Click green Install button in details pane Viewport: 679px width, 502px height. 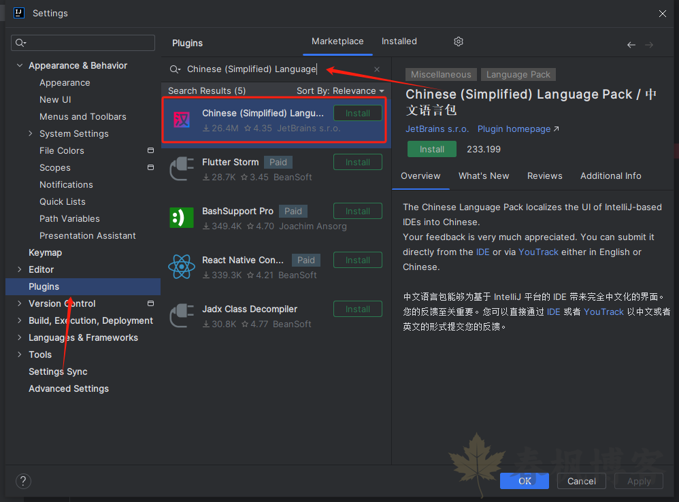(x=432, y=149)
